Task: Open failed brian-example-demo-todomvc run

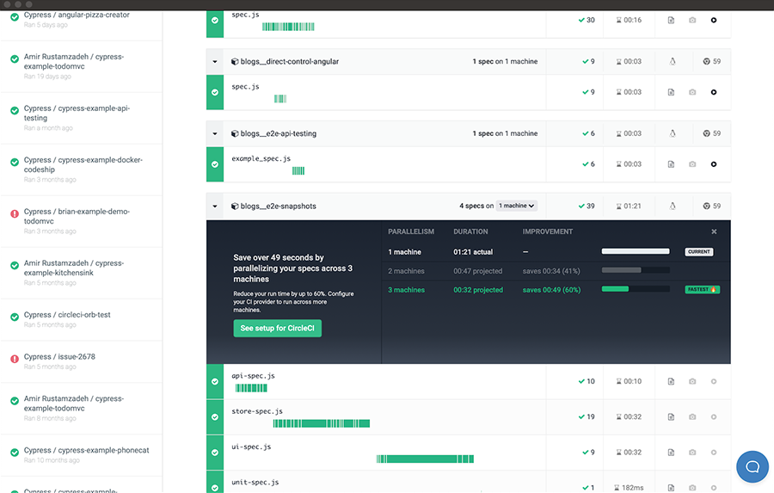Action: (82, 221)
